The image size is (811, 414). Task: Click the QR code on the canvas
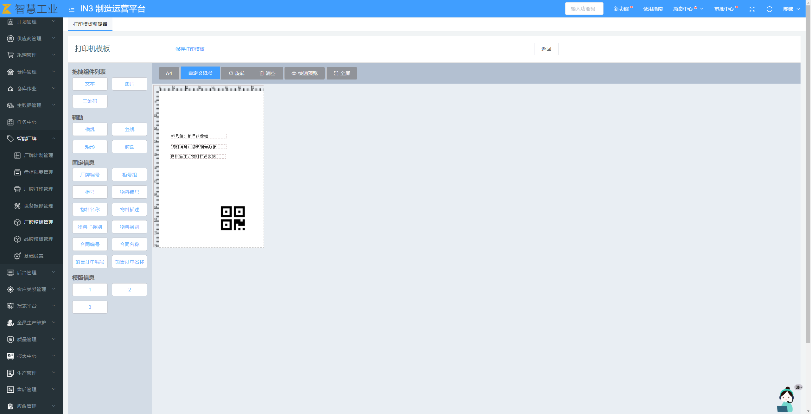pos(233,218)
